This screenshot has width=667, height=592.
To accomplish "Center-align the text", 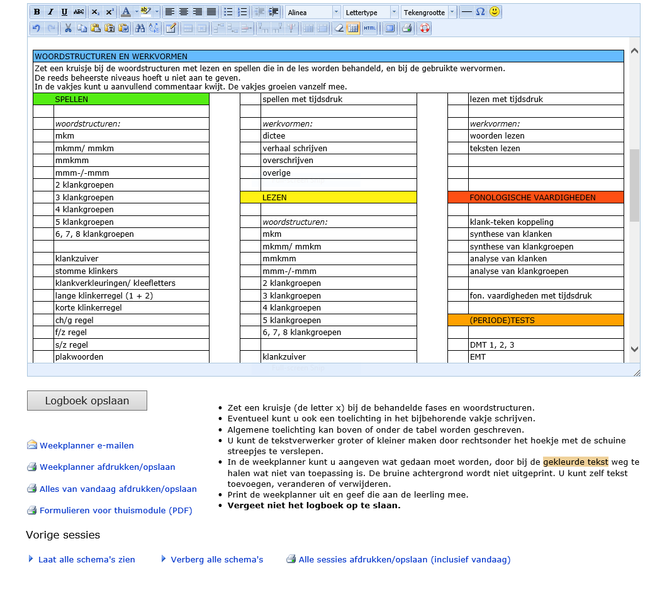I will (184, 12).
